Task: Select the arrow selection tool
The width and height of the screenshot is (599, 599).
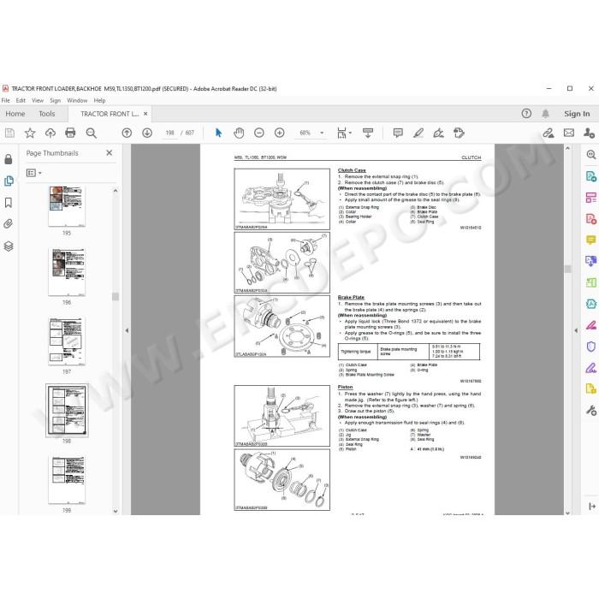Action: click(x=218, y=133)
